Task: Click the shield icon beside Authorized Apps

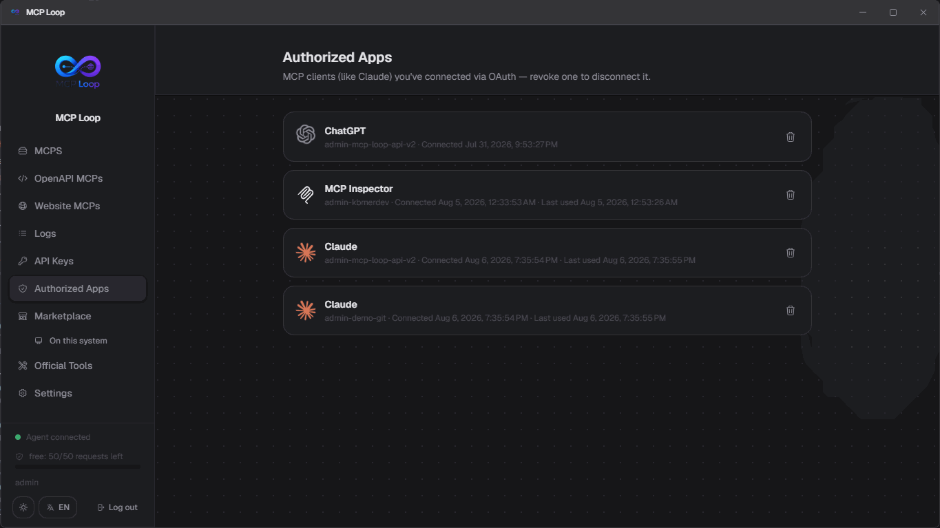Action: tap(23, 288)
